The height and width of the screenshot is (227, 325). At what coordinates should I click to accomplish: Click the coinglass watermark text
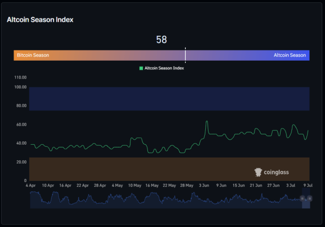click(276, 172)
